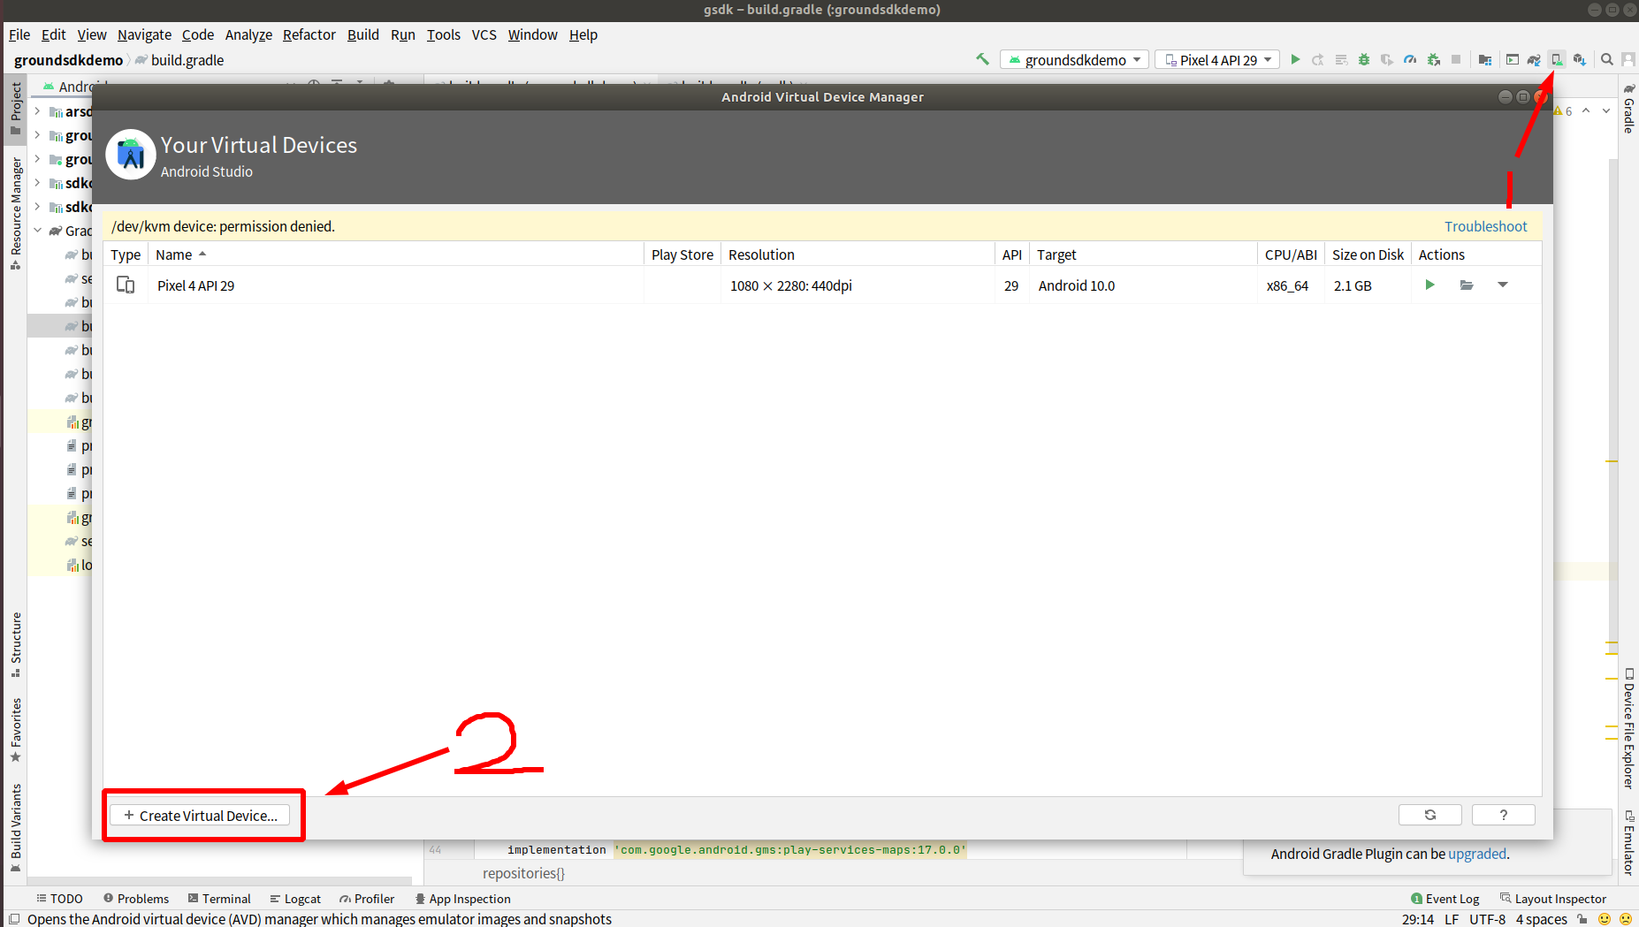Open the Favorites side tab
Screen dimensions: 1639x927
(x=15, y=730)
